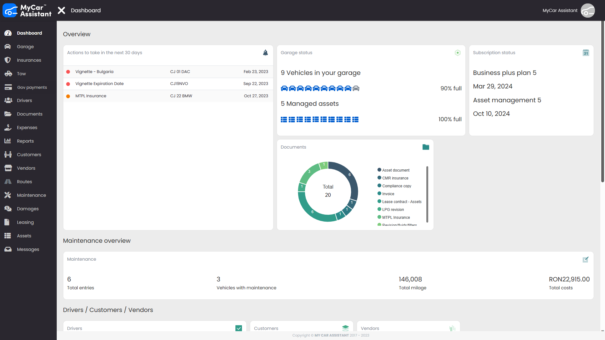Click the MyCar Assistant username text

coord(560,10)
